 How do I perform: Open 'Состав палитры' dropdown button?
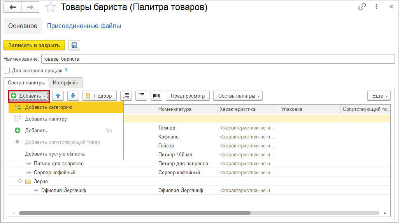pyautogui.click(x=238, y=96)
